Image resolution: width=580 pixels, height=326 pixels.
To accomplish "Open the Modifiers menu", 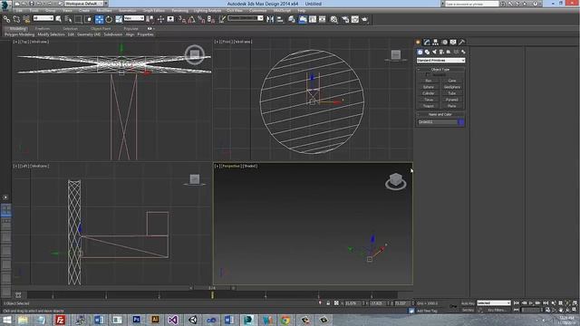I will pyautogui.click(x=104, y=10).
